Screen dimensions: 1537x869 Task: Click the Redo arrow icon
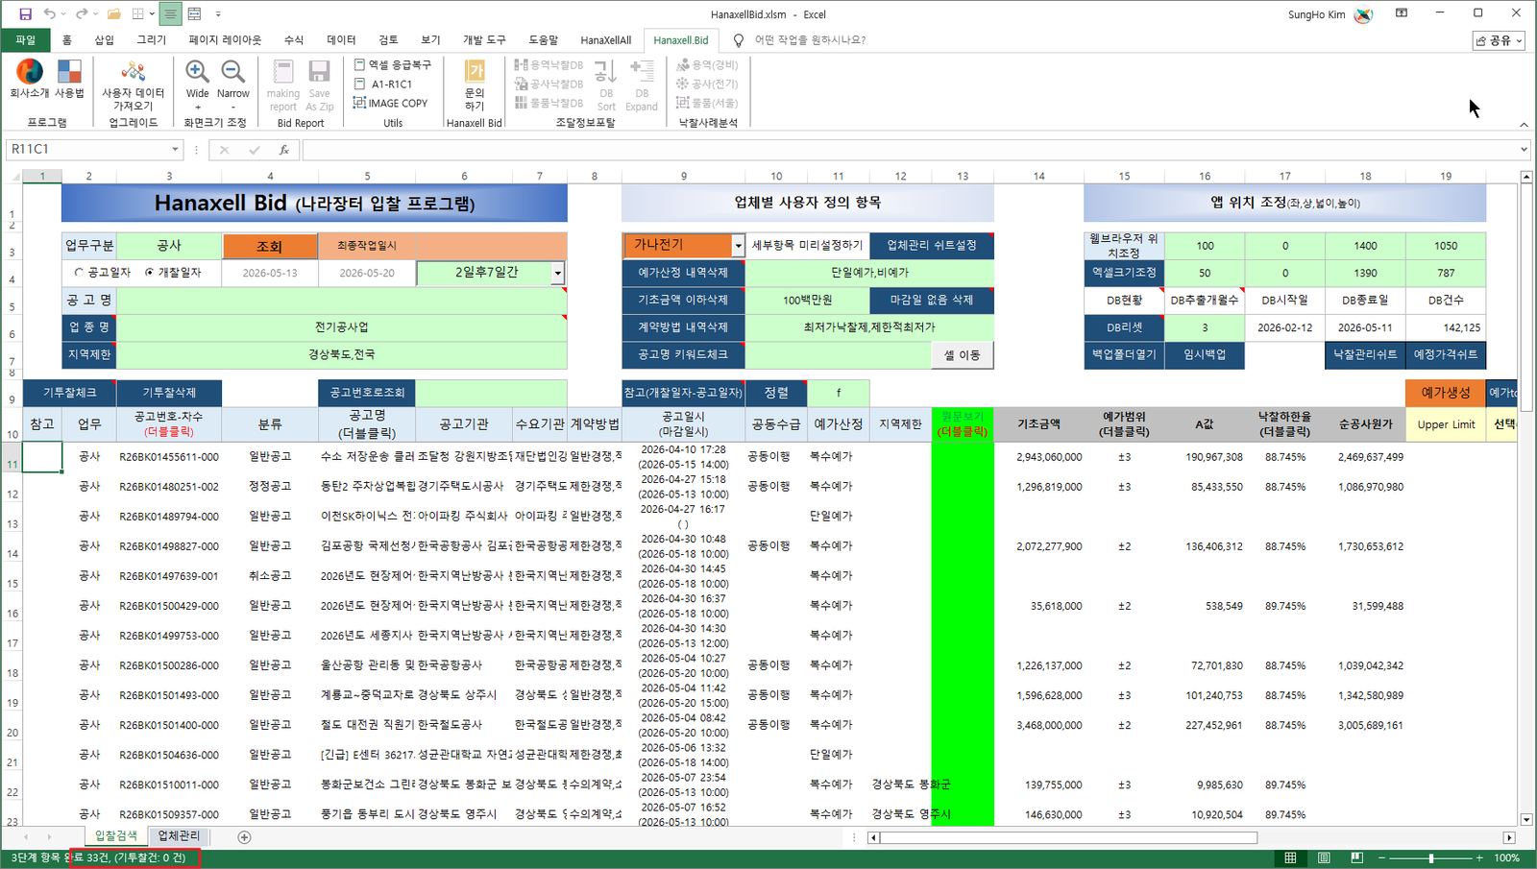coord(82,14)
